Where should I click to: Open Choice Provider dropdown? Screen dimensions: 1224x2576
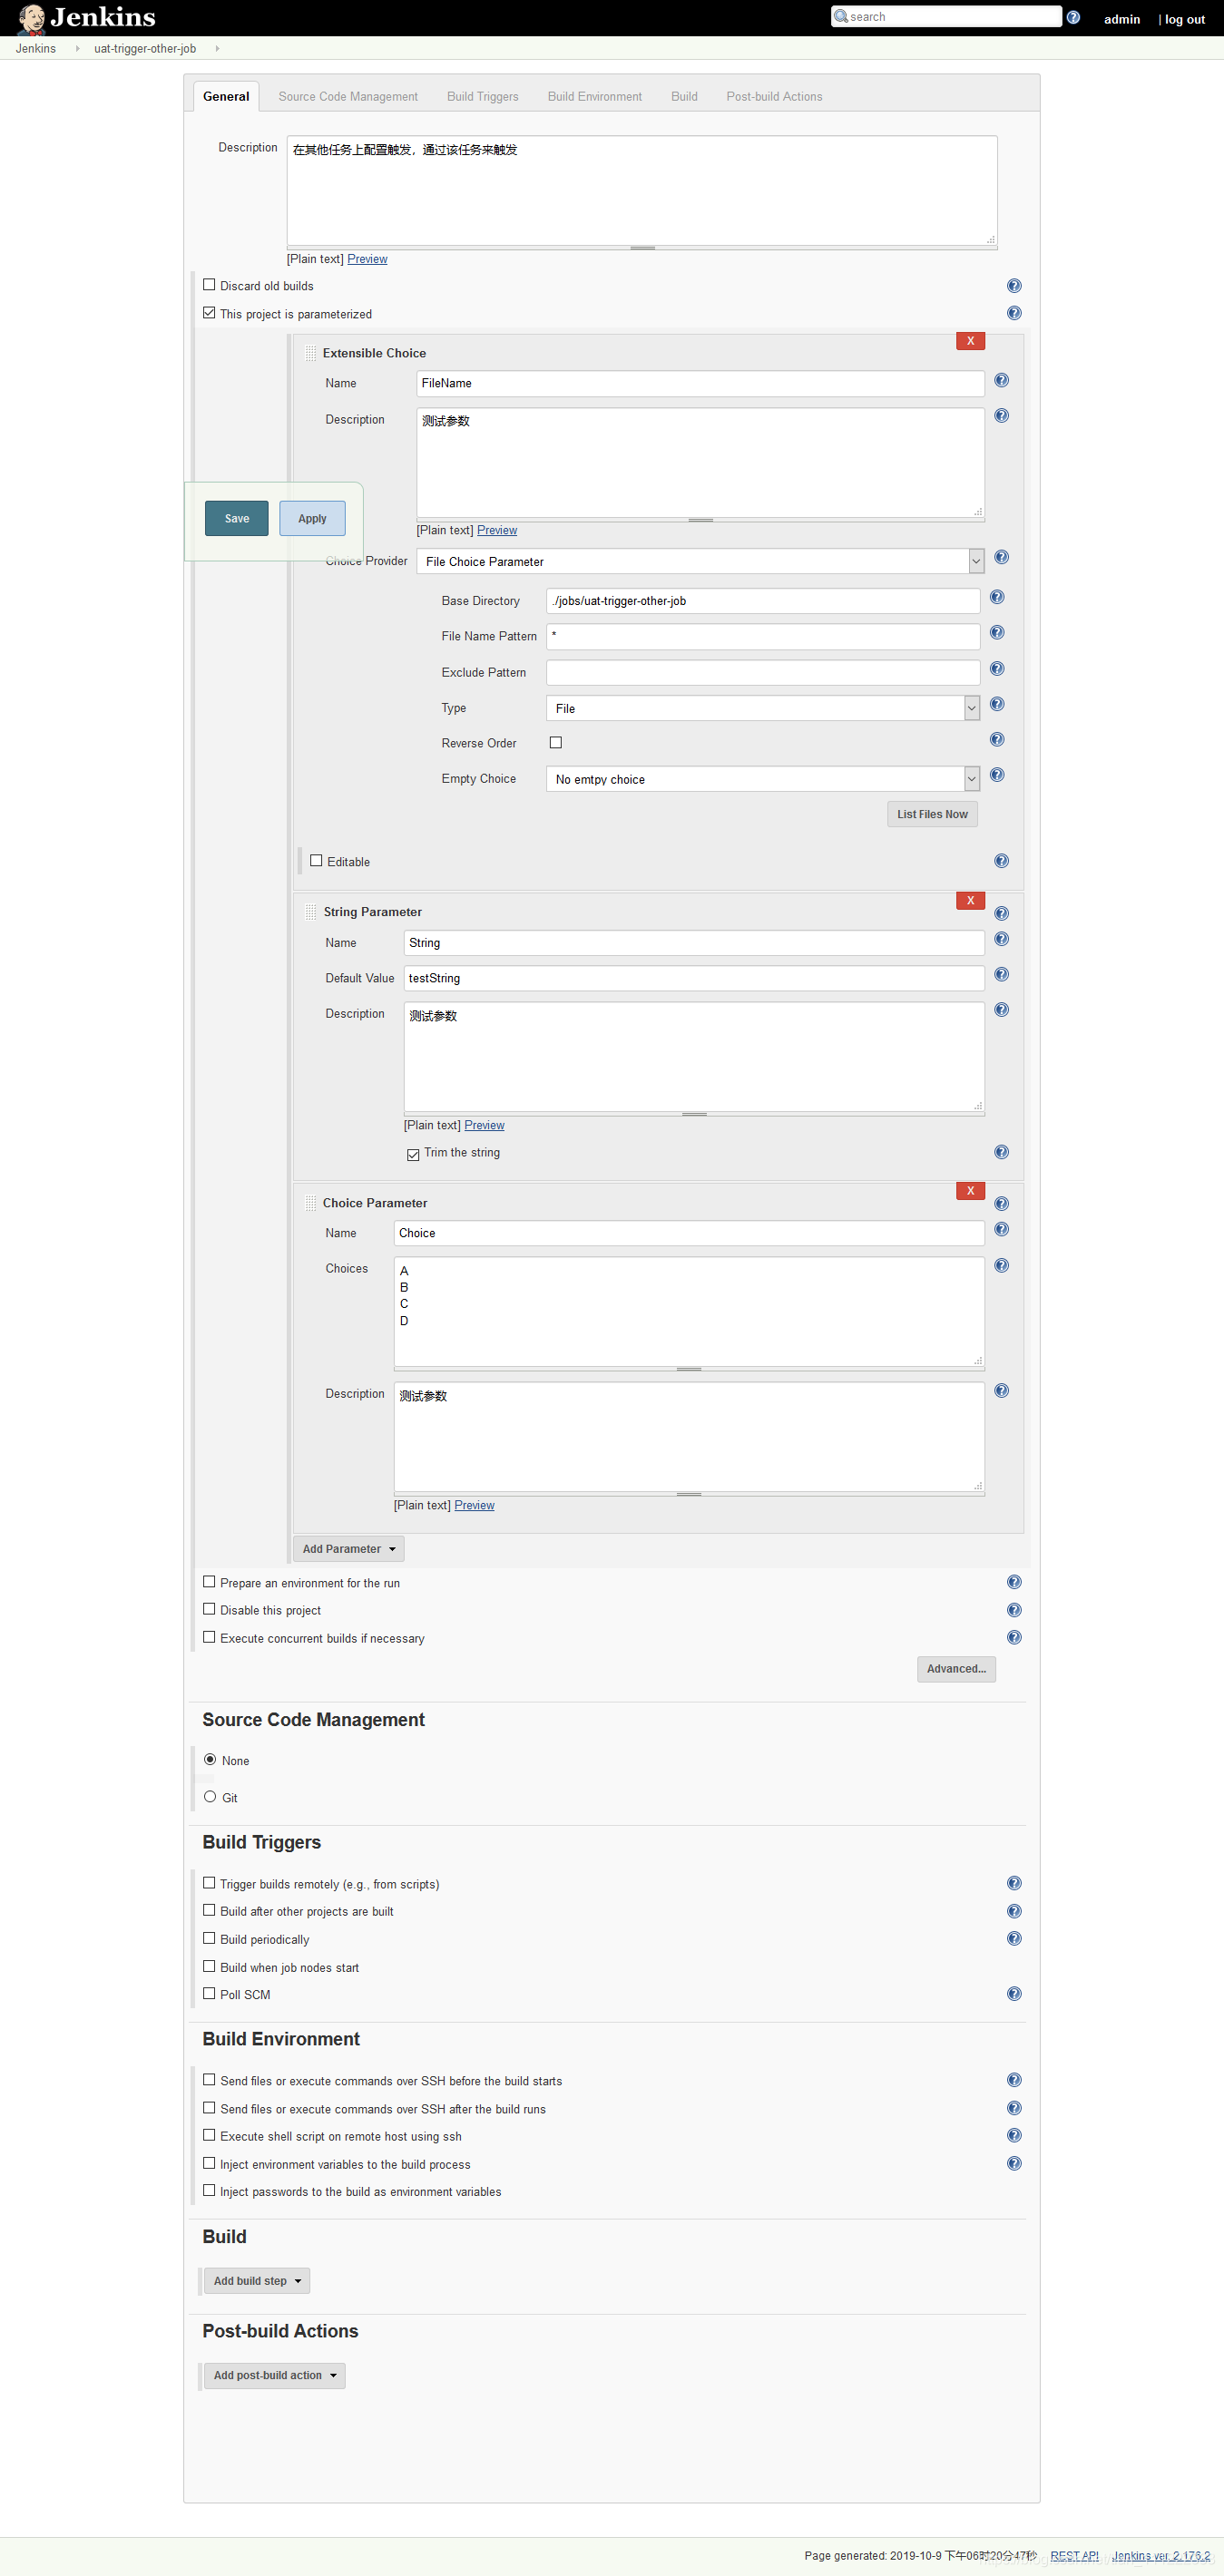click(x=700, y=561)
